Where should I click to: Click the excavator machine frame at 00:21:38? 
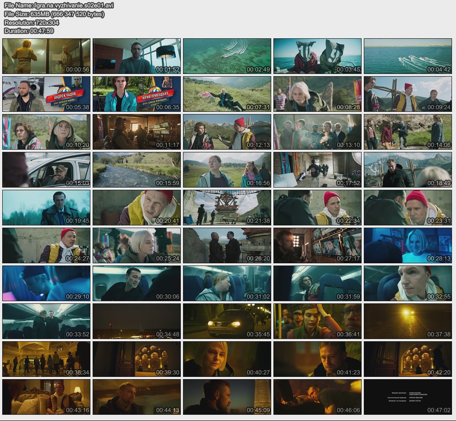(227, 208)
